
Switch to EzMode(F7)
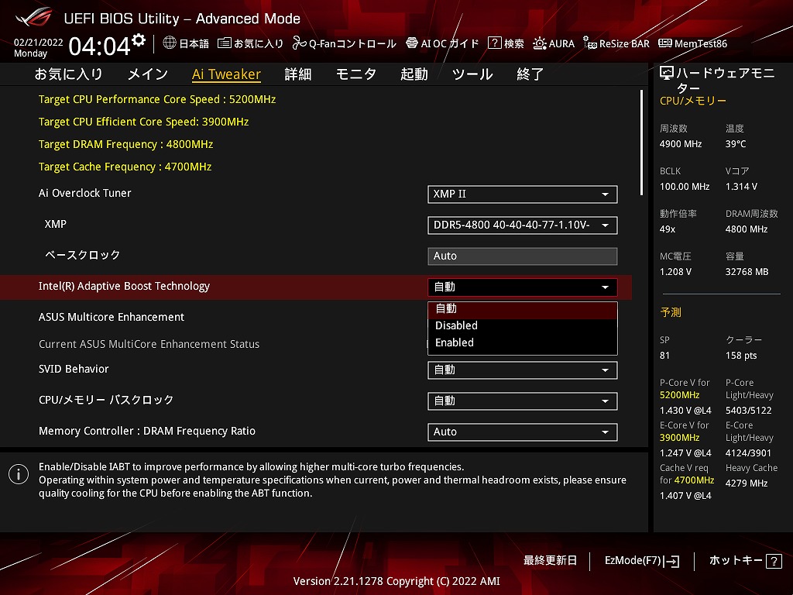pos(642,561)
